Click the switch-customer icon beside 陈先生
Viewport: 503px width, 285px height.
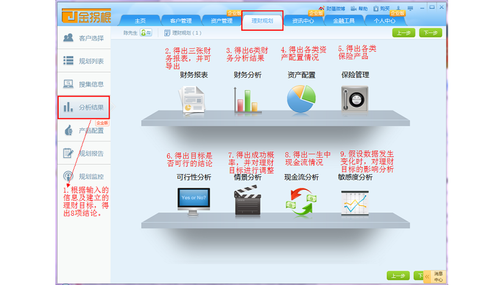[146, 33]
